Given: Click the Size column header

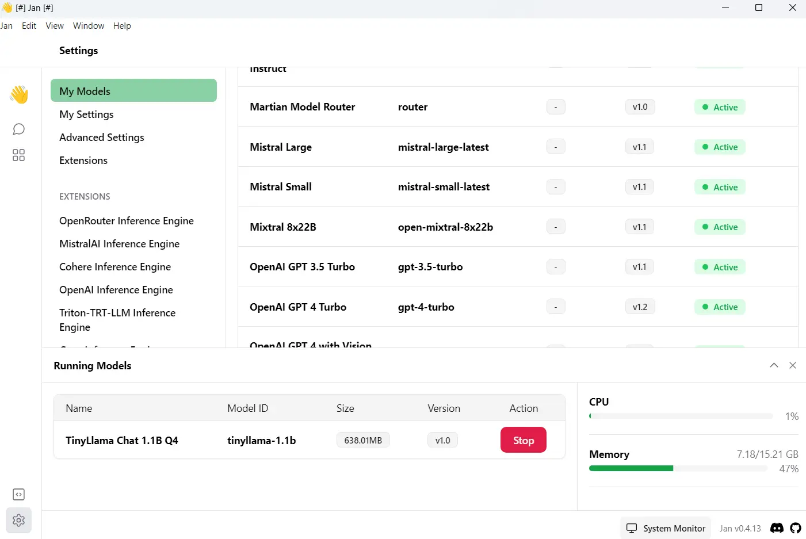Looking at the screenshot, I should pyautogui.click(x=345, y=408).
